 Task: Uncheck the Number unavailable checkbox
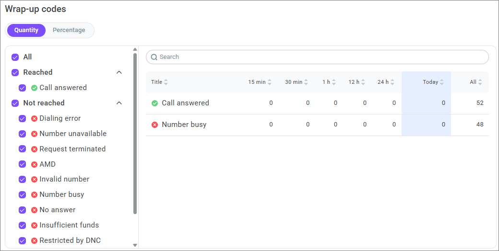pos(22,134)
